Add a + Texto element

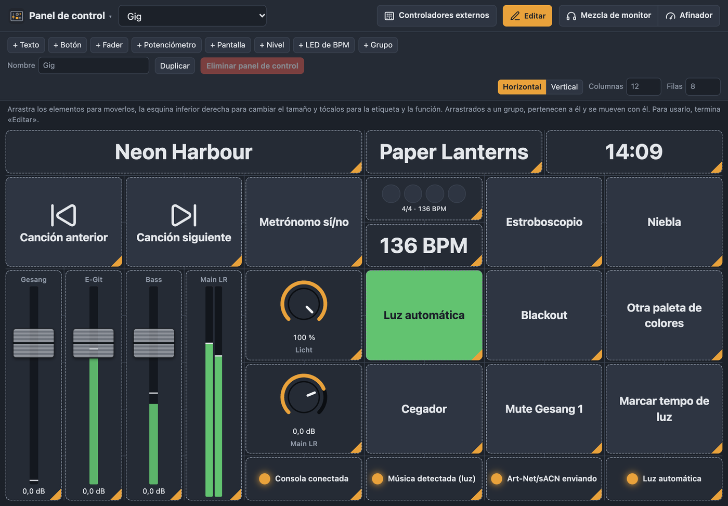tap(26, 45)
